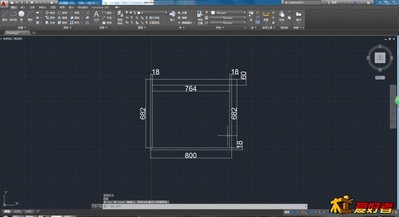Image resolution: width=399 pixels, height=217 pixels.
Task: Click the Insert block (插入) icon
Action: pyautogui.click(x=172, y=16)
